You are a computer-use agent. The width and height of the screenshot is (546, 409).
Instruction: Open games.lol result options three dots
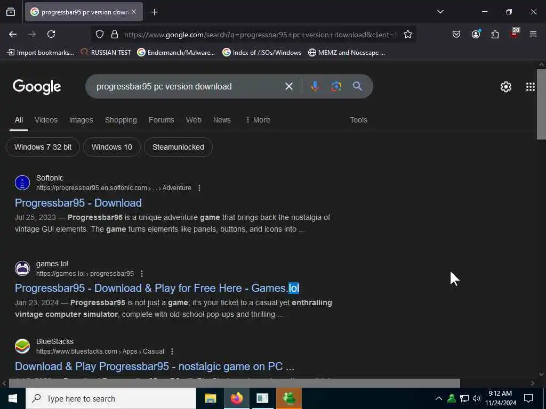[142, 274]
